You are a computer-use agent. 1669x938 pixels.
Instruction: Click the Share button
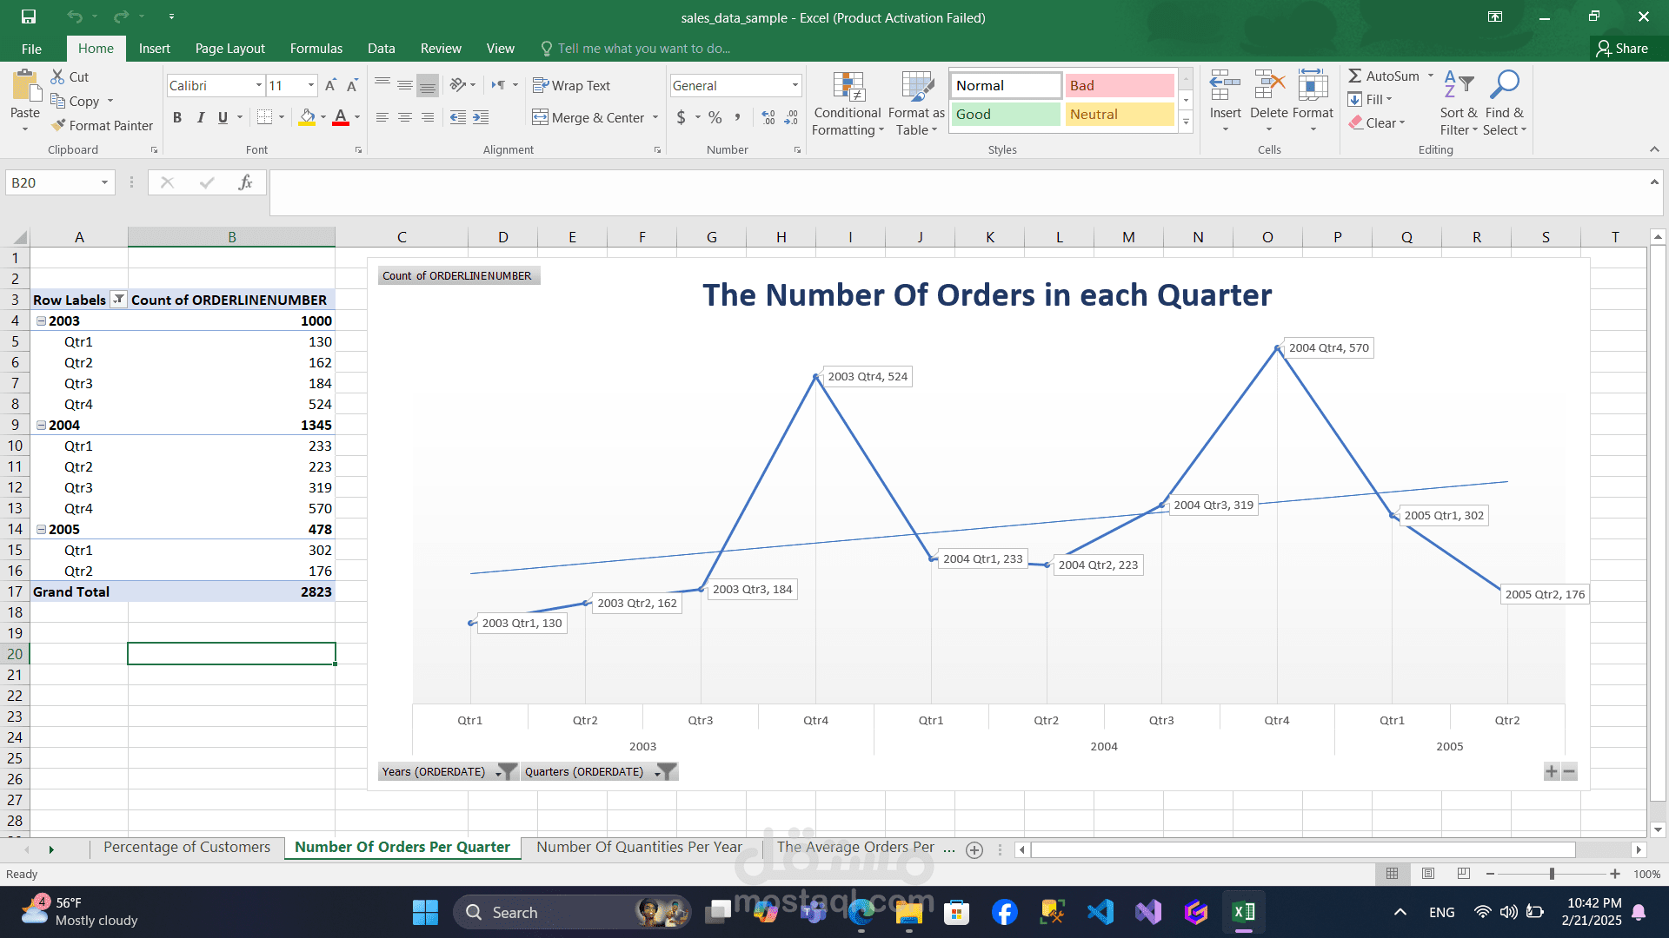[1623, 49]
